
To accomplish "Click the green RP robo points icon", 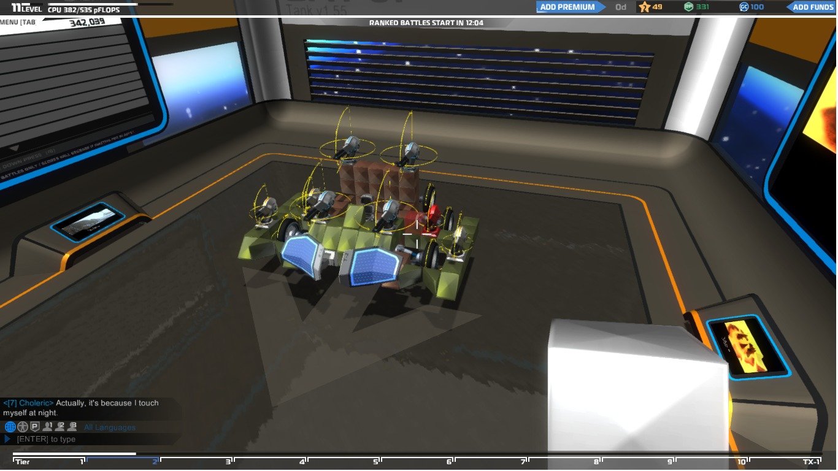I will [x=688, y=7].
